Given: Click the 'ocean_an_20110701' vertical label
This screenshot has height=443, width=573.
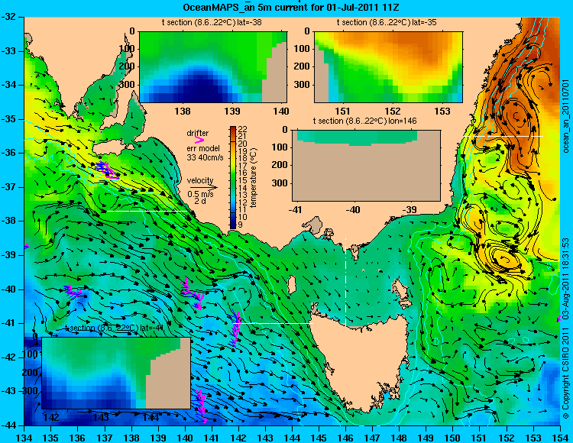Looking at the screenshot, I should pos(566,116).
